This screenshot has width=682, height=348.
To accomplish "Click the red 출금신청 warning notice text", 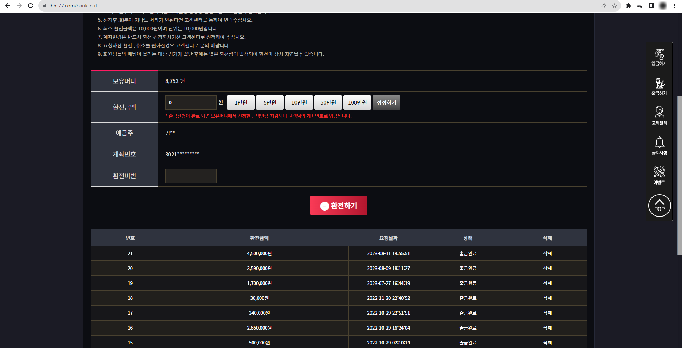I will coord(259,116).
